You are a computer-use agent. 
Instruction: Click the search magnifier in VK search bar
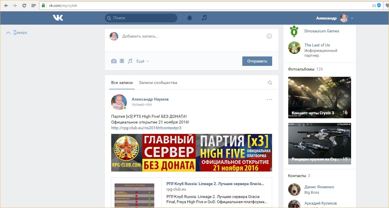pyautogui.click(x=109, y=18)
